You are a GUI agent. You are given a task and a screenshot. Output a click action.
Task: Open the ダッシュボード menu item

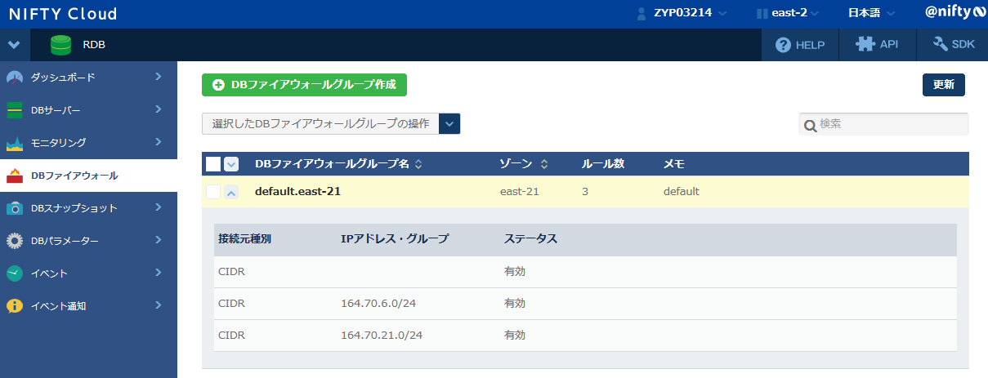pyautogui.click(x=88, y=78)
